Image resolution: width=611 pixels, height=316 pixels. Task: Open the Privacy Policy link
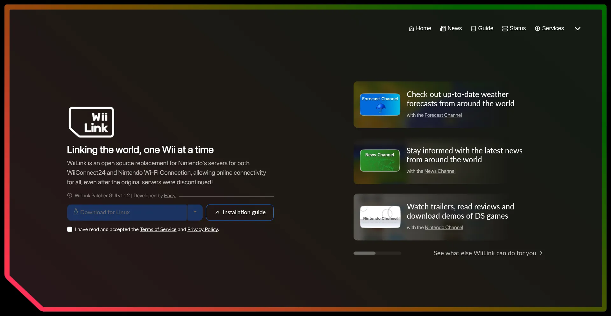(202, 229)
